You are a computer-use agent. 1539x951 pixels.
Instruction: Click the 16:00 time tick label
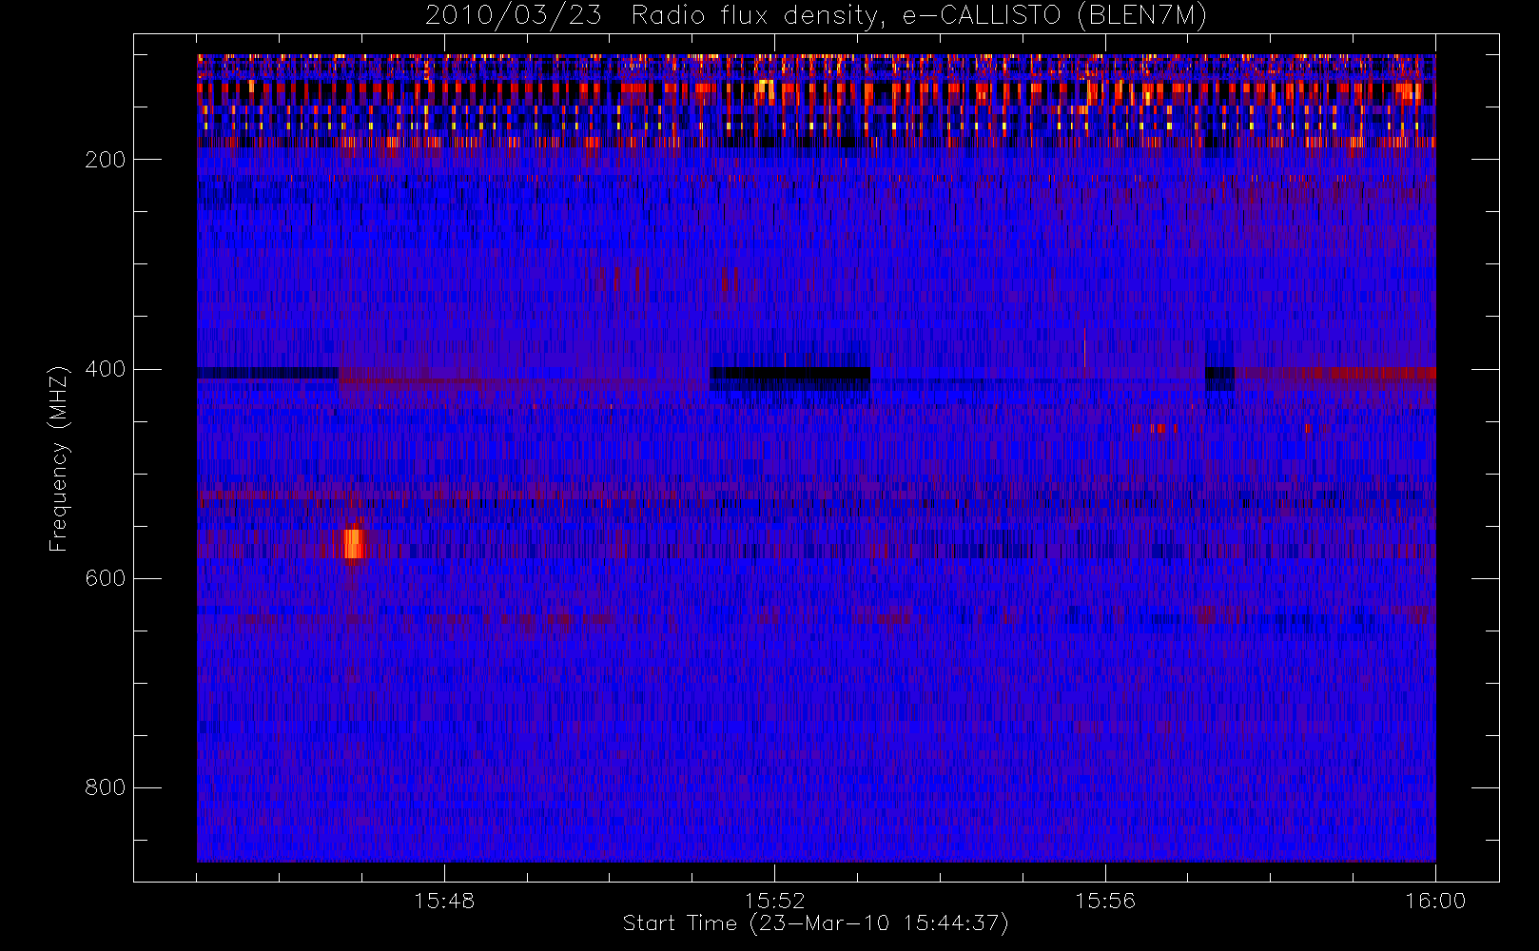coord(1435,901)
